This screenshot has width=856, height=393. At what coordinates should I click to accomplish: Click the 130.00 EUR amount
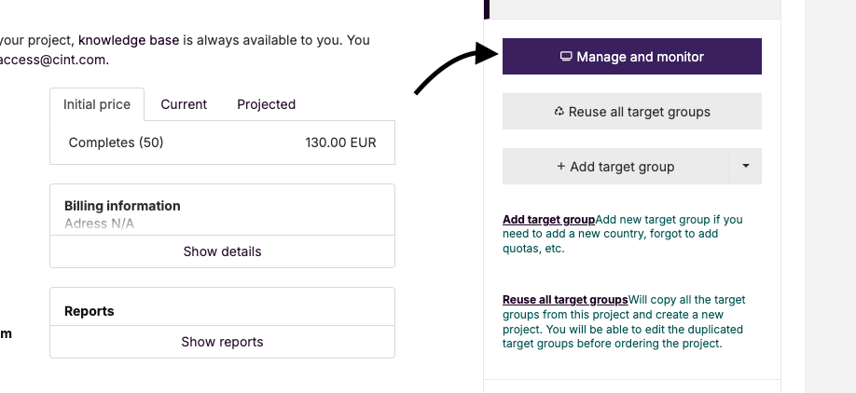(x=340, y=142)
